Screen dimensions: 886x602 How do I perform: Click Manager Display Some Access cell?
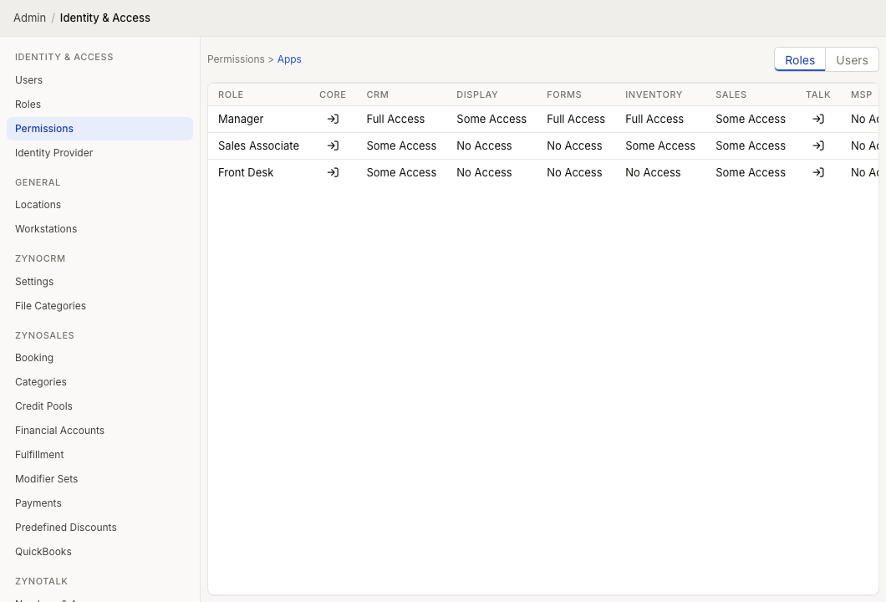tap(491, 120)
